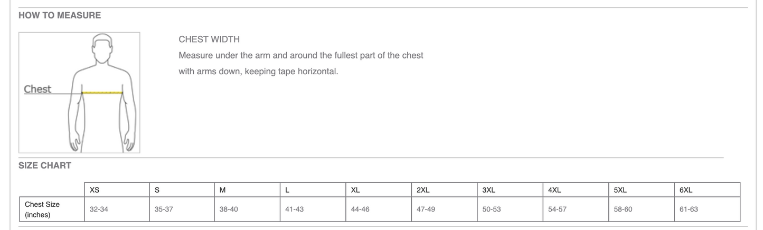
Task: Click the SIZE CHART heading
Action: [x=45, y=166]
